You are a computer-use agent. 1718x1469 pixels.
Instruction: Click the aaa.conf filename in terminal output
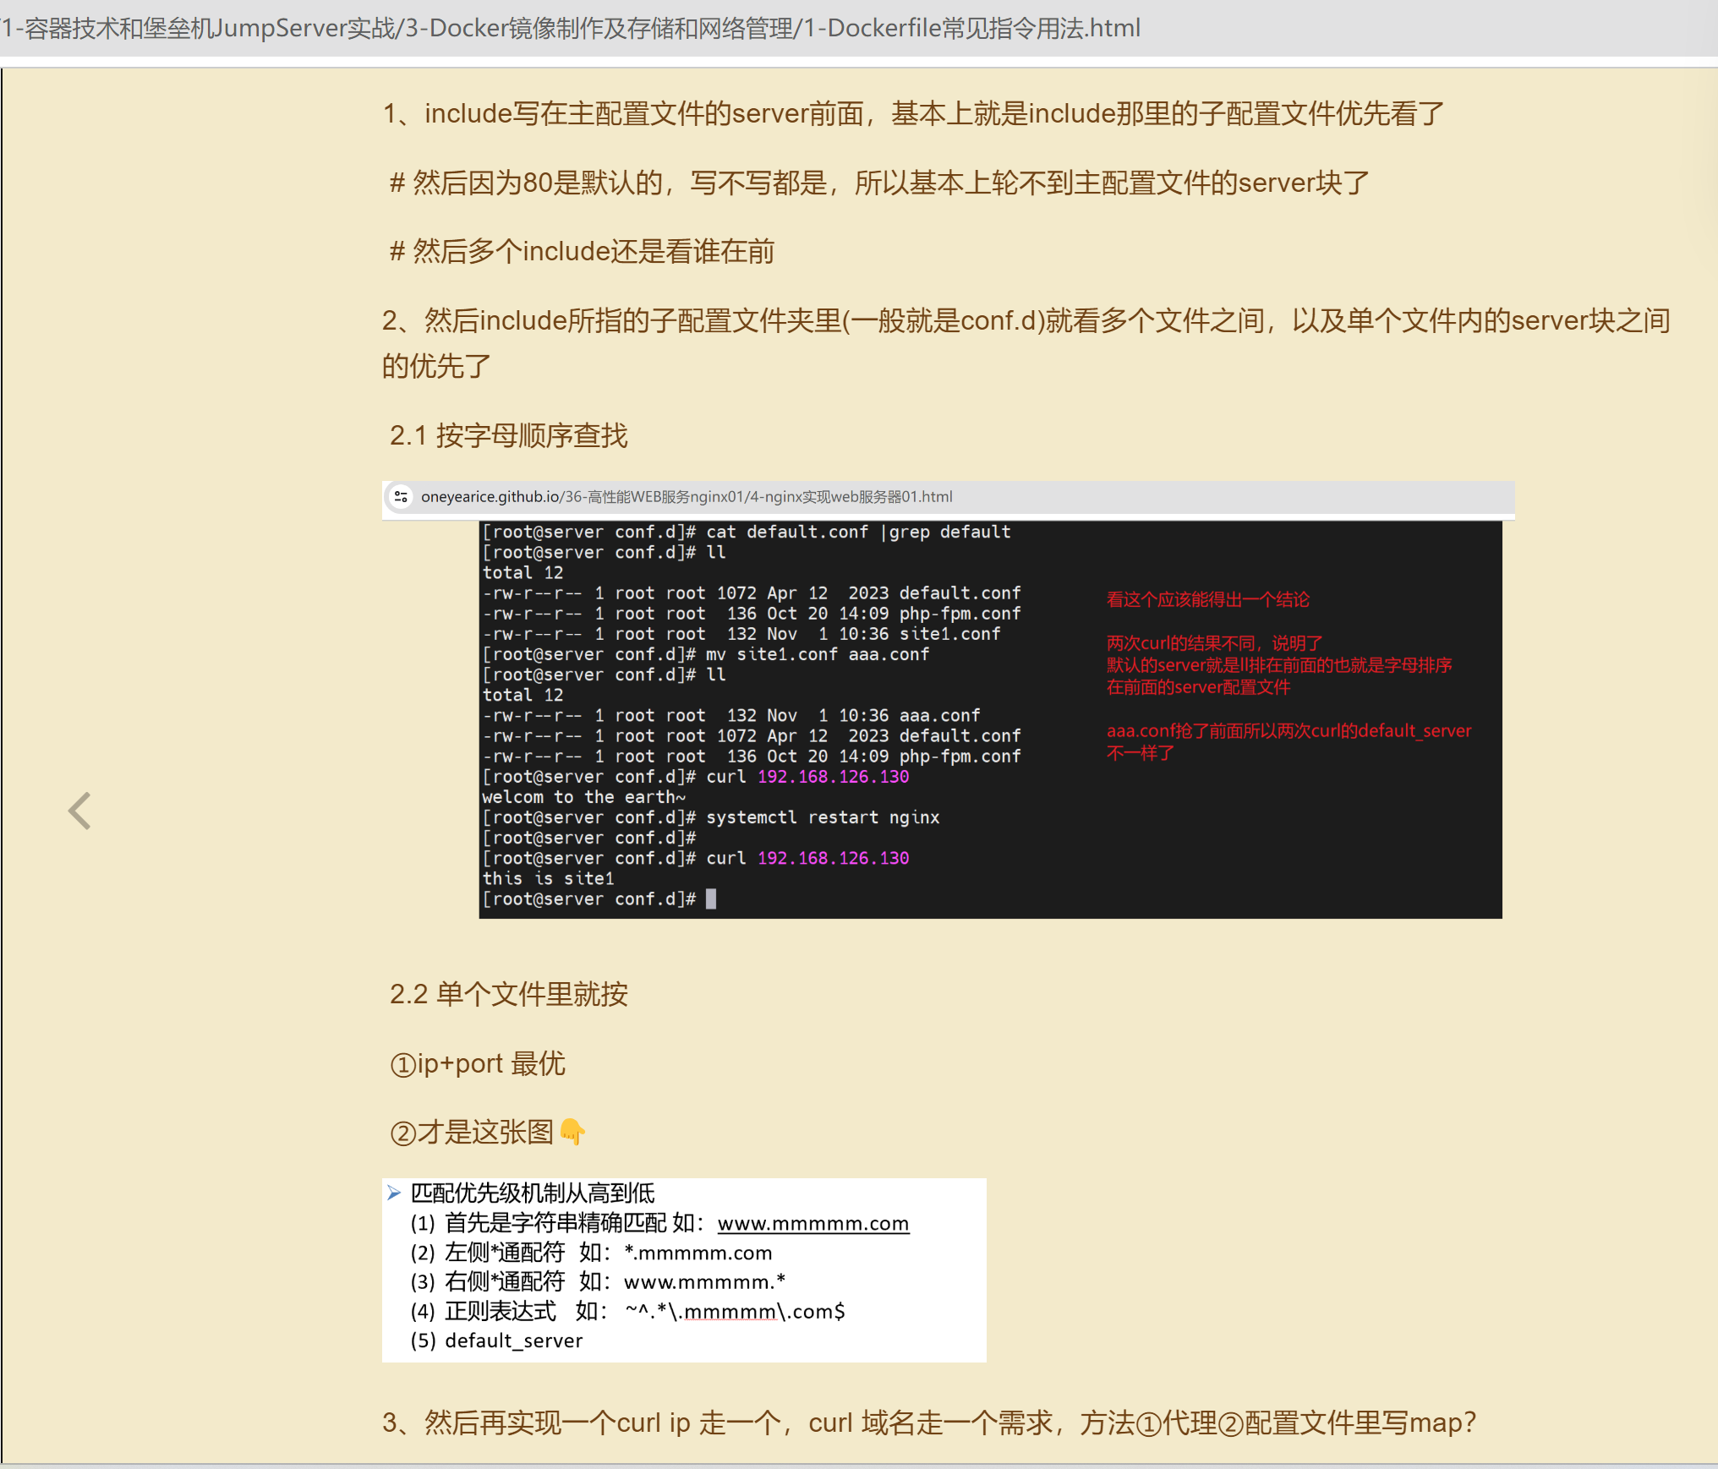pyautogui.click(x=938, y=715)
